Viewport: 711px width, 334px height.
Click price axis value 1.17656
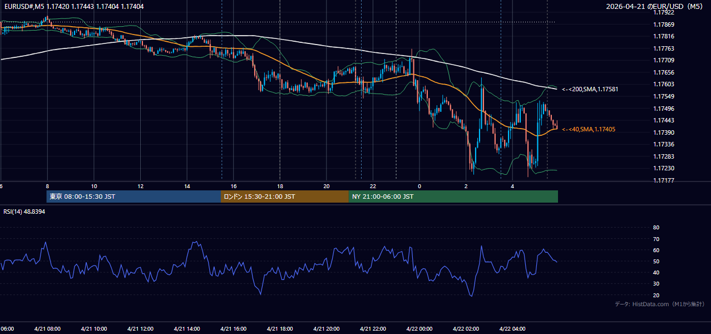[x=663, y=72]
